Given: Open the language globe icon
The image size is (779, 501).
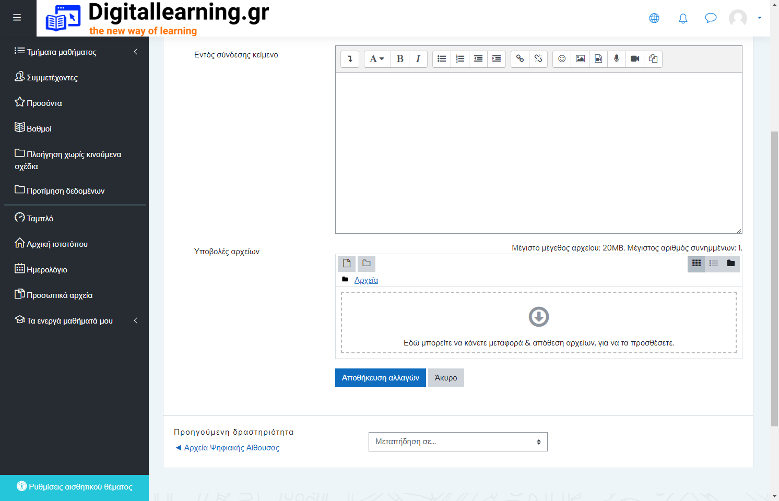Looking at the screenshot, I should [654, 18].
